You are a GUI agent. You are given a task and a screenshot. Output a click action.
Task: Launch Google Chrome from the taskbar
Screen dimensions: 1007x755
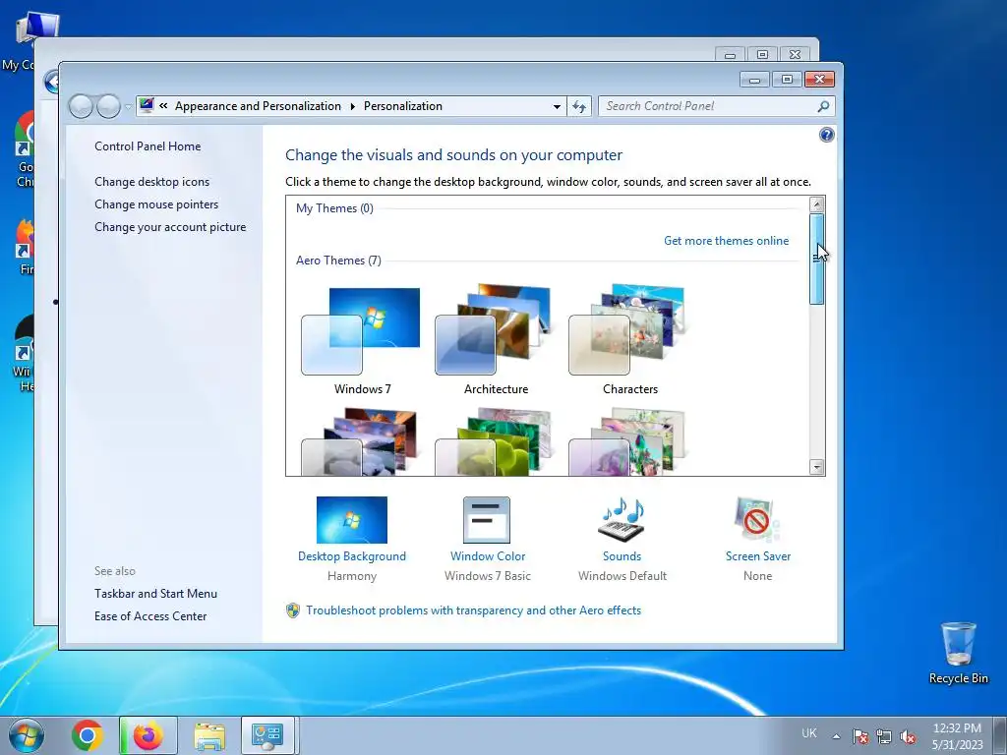(88, 735)
